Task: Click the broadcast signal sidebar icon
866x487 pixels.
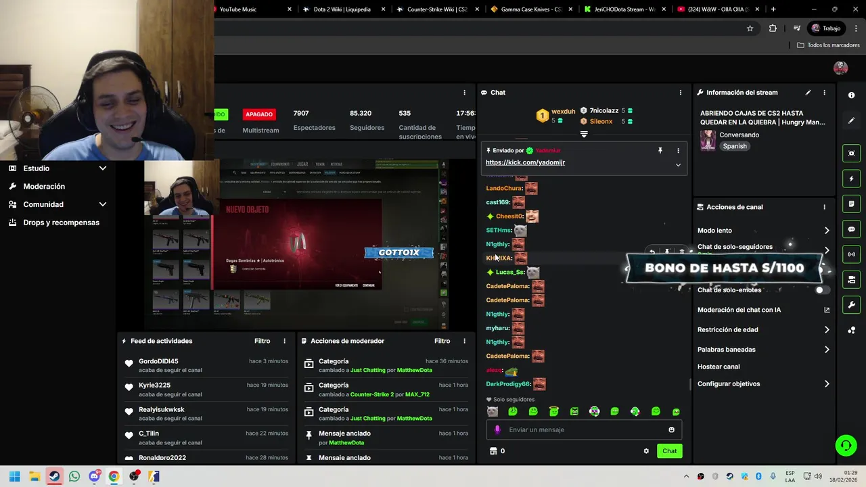Action: pyautogui.click(x=851, y=254)
